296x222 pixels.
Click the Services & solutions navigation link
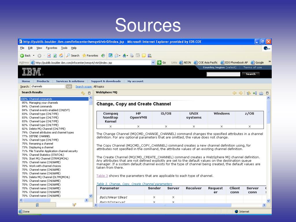point(70,81)
